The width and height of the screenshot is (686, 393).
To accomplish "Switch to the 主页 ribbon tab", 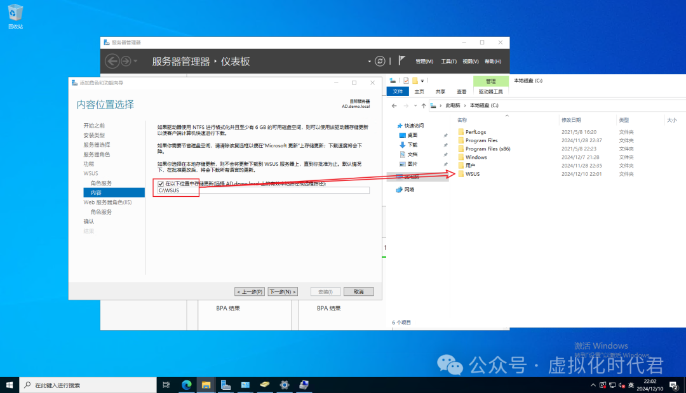I will (x=419, y=92).
